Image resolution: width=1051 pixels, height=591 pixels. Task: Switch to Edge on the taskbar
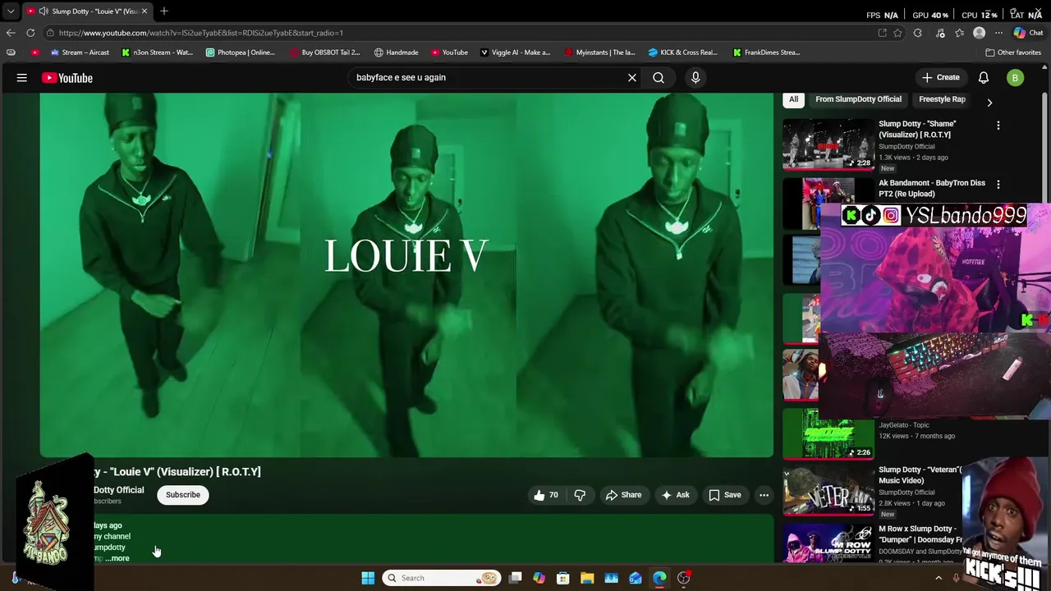point(659,578)
